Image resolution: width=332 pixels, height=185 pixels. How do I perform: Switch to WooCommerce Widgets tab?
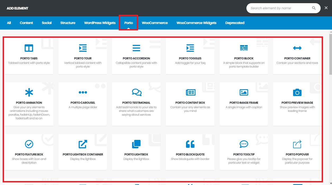[x=197, y=23]
